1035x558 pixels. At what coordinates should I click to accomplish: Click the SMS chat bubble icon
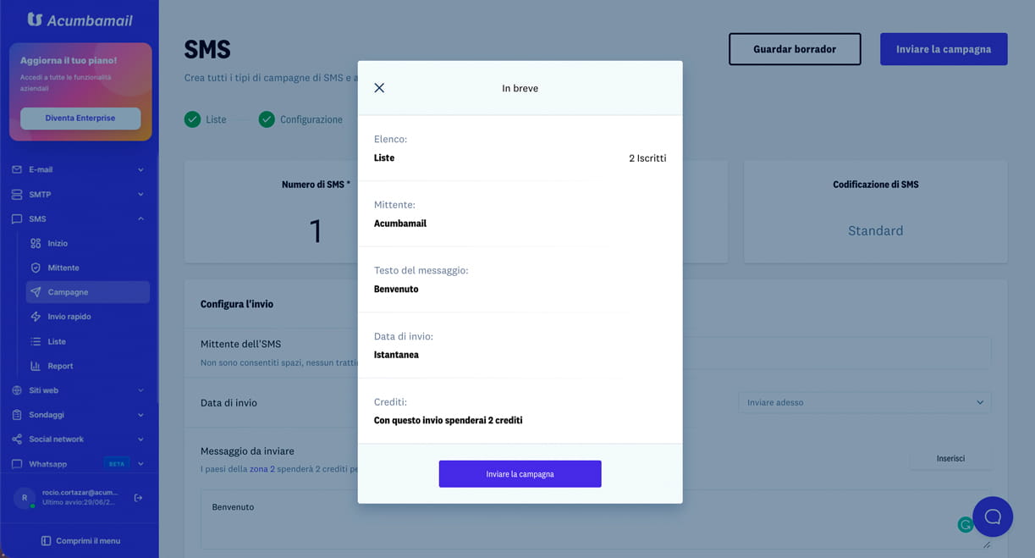pyautogui.click(x=17, y=218)
